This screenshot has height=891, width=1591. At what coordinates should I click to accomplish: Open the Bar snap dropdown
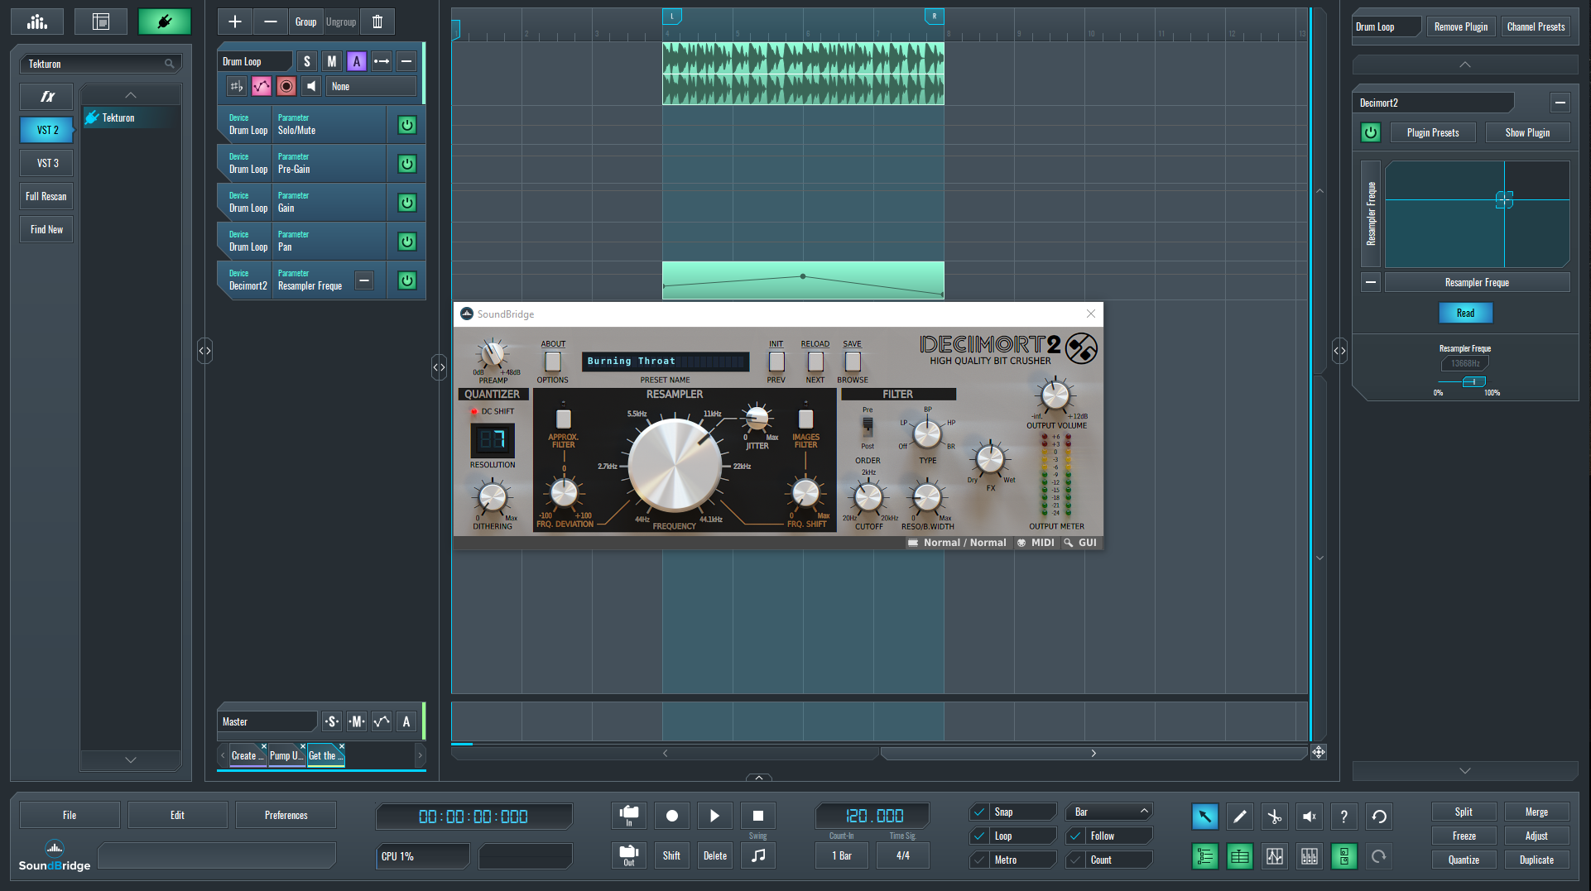click(1109, 812)
